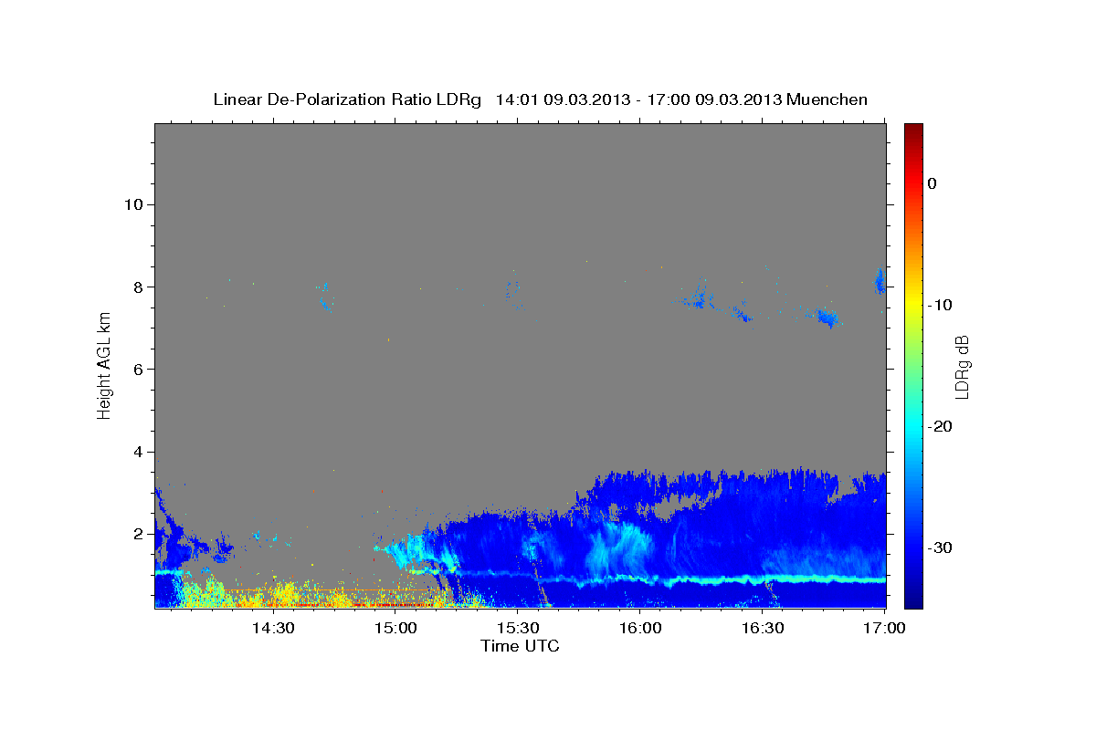The width and height of the screenshot is (1096, 730).
Task: Click the 15:00 time tick label
Action: coord(395,628)
